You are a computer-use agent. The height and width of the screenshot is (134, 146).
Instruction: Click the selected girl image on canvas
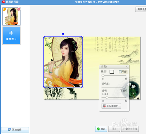pos(63,62)
